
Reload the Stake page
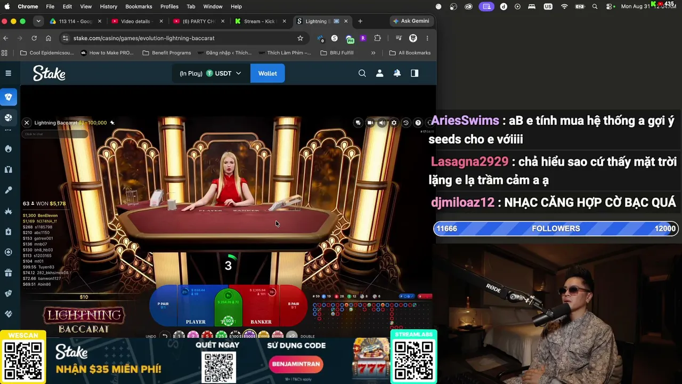click(x=34, y=38)
